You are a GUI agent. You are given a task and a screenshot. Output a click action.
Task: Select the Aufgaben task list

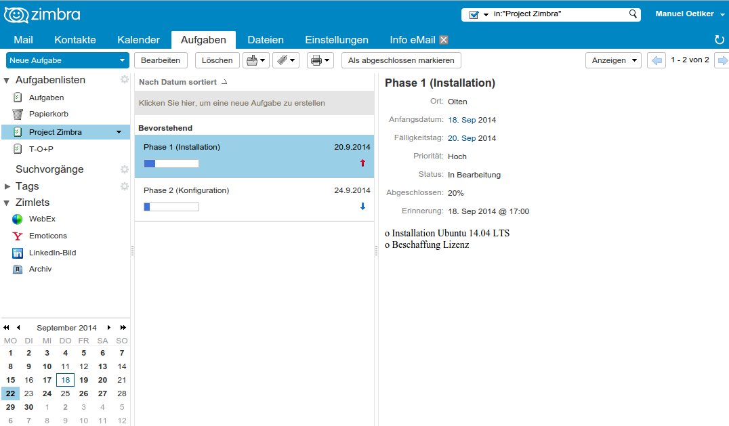46,98
